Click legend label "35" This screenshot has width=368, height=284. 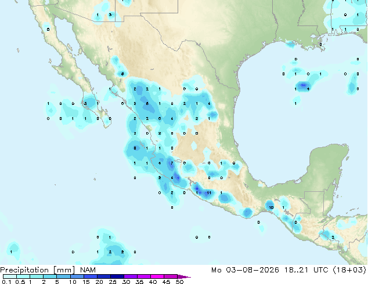[x=139, y=282]
